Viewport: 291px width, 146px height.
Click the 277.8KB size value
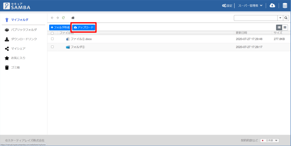click(x=279, y=39)
